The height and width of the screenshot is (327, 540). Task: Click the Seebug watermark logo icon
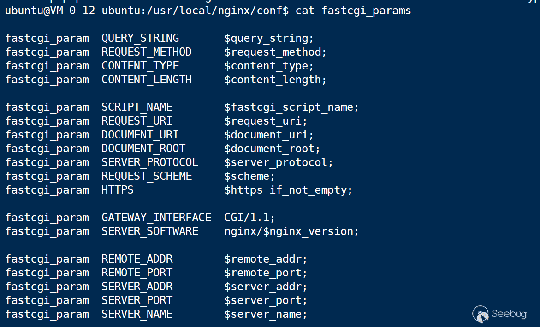point(481,314)
